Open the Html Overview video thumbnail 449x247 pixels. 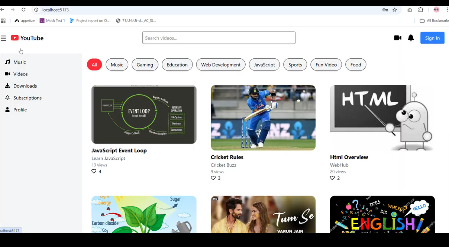382,118
